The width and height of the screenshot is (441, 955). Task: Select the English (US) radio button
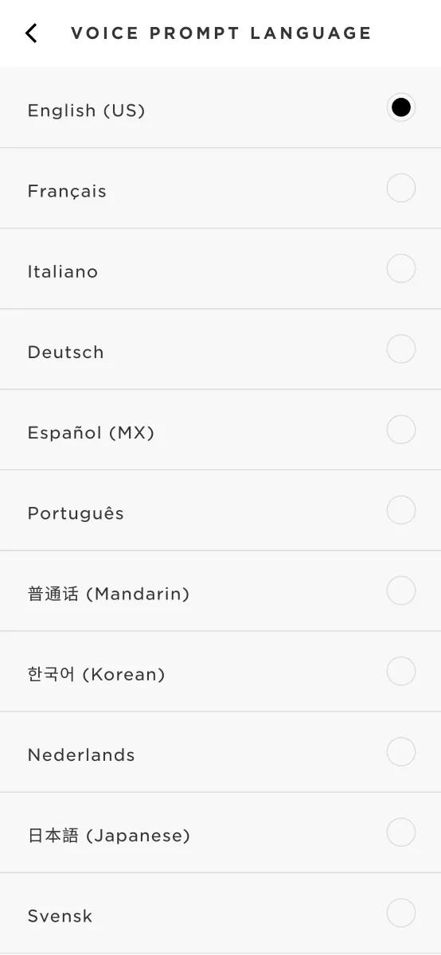click(401, 107)
